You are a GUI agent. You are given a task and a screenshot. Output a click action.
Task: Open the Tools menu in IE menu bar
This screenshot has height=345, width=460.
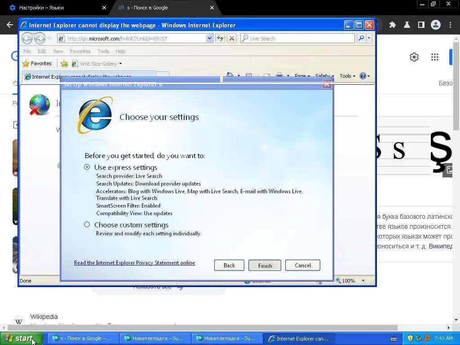click(x=103, y=51)
